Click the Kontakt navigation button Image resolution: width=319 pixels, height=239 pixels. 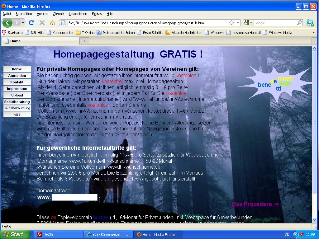17,82
